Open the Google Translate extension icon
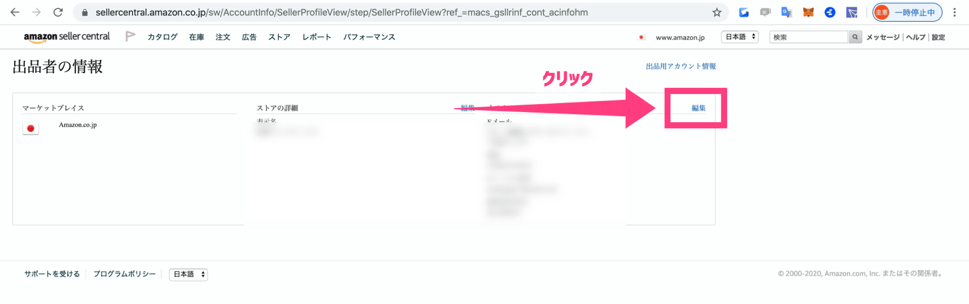 pos(786,13)
